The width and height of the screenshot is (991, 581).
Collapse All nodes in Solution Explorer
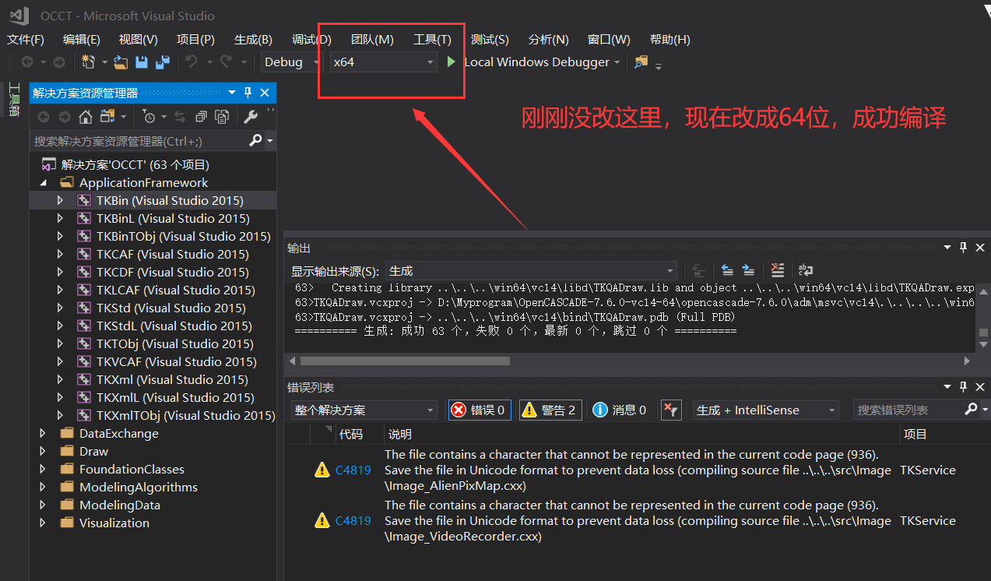pos(201,117)
